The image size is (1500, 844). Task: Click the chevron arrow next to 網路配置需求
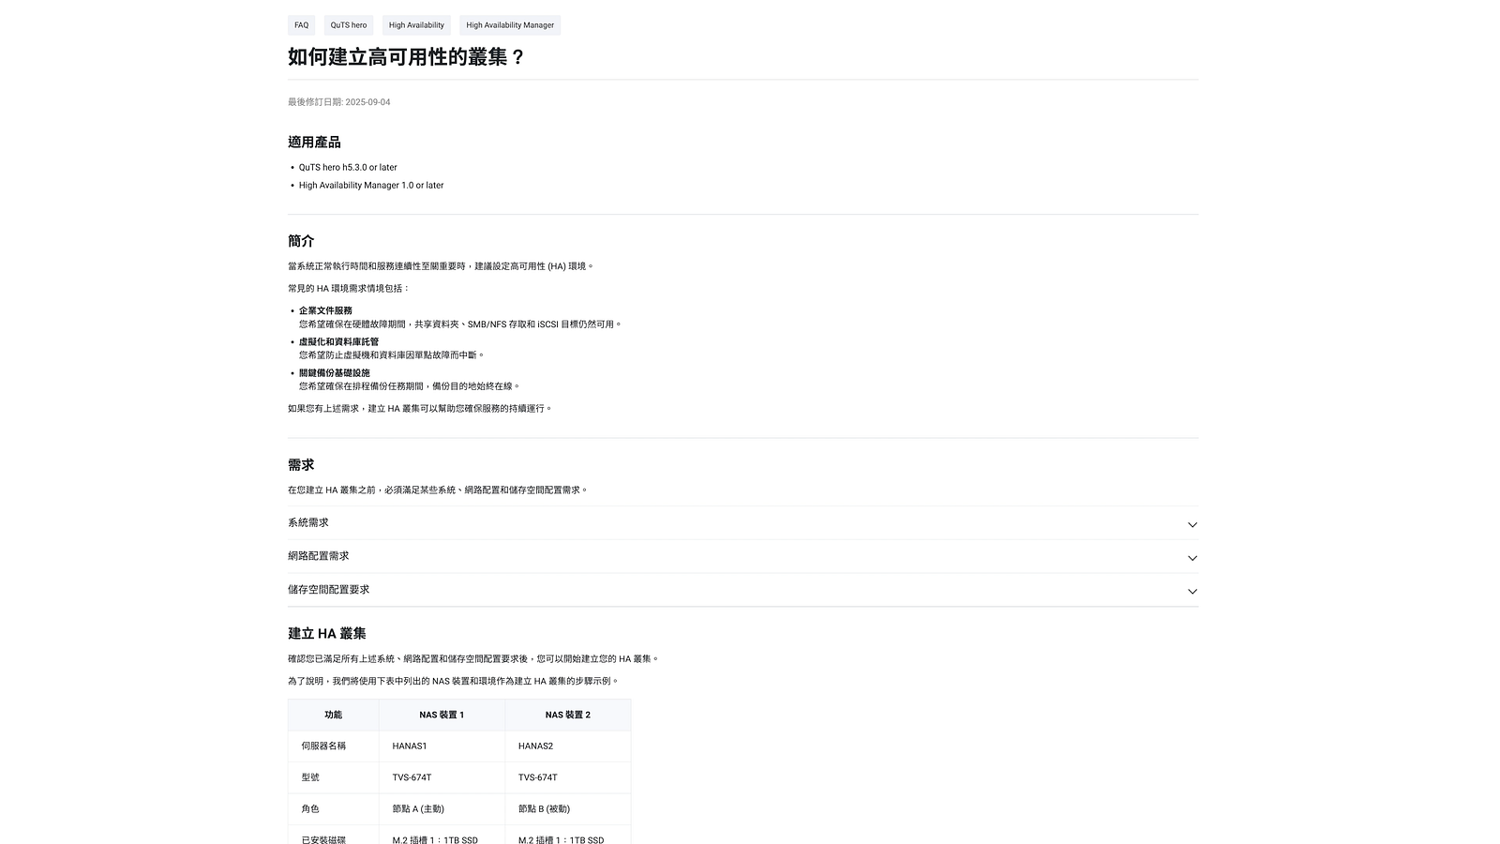(x=1192, y=558)
